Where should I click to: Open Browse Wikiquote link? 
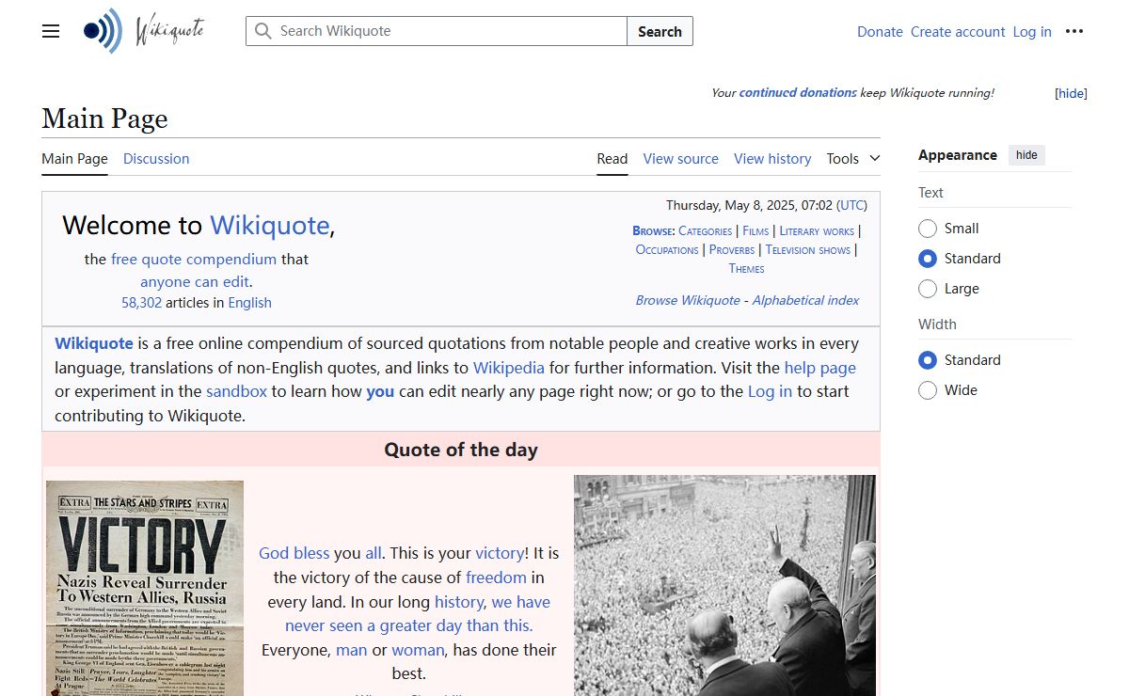tap(688, 300)
